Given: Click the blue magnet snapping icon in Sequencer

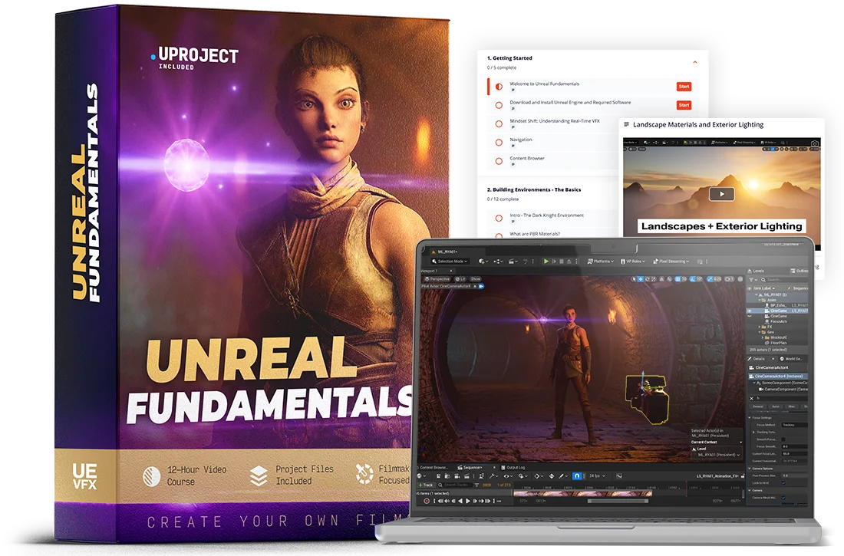Looking at the screenshot, I should pos(577,475).
